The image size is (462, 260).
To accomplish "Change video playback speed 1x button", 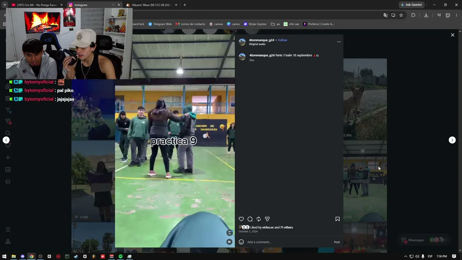I will pos(229,233).
